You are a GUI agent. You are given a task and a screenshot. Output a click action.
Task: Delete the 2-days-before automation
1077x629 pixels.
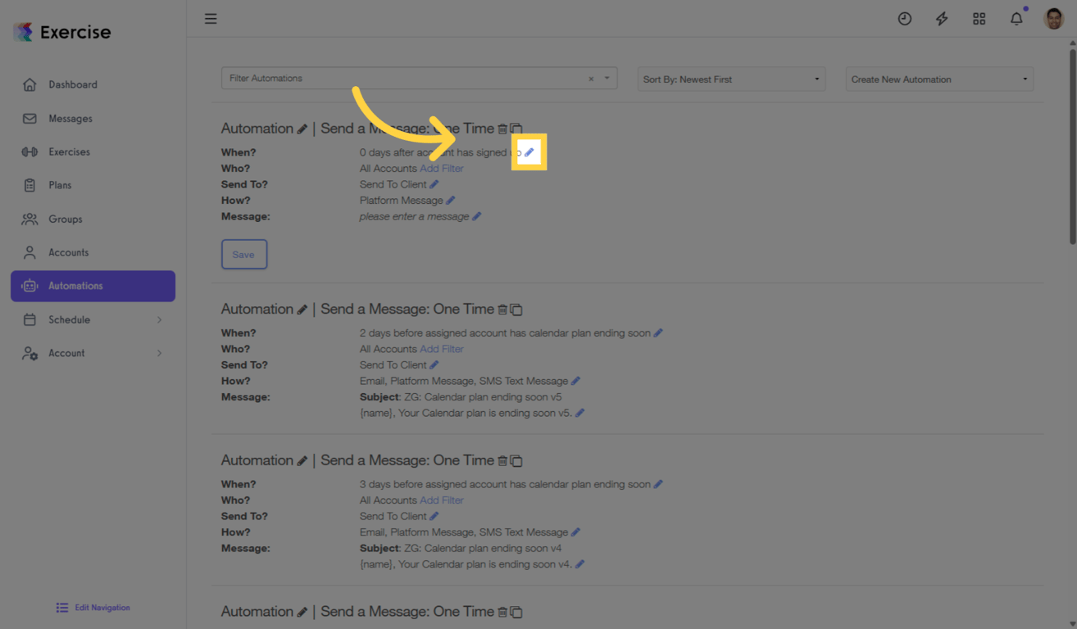tap(502, 310)
